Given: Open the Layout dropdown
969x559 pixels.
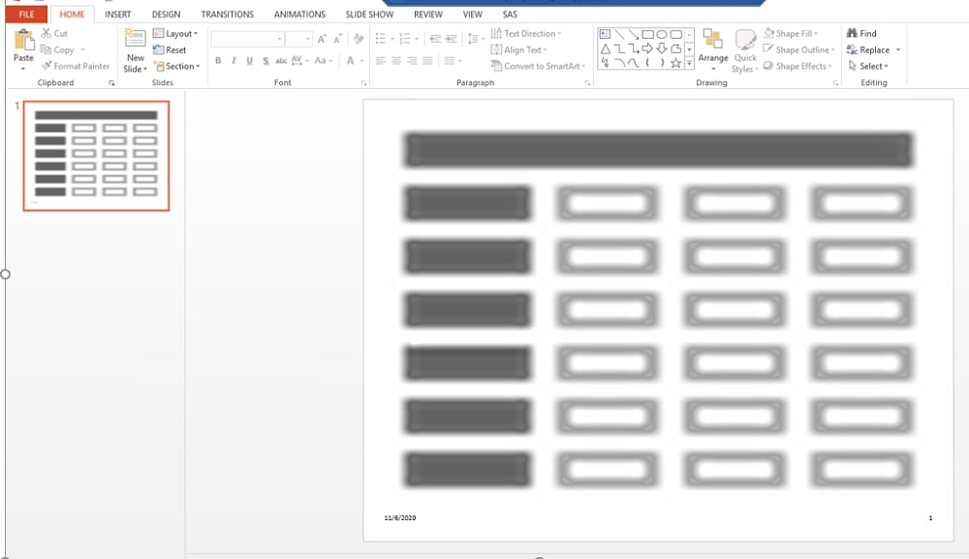Looking at the screenshot, I should point(175,34).
